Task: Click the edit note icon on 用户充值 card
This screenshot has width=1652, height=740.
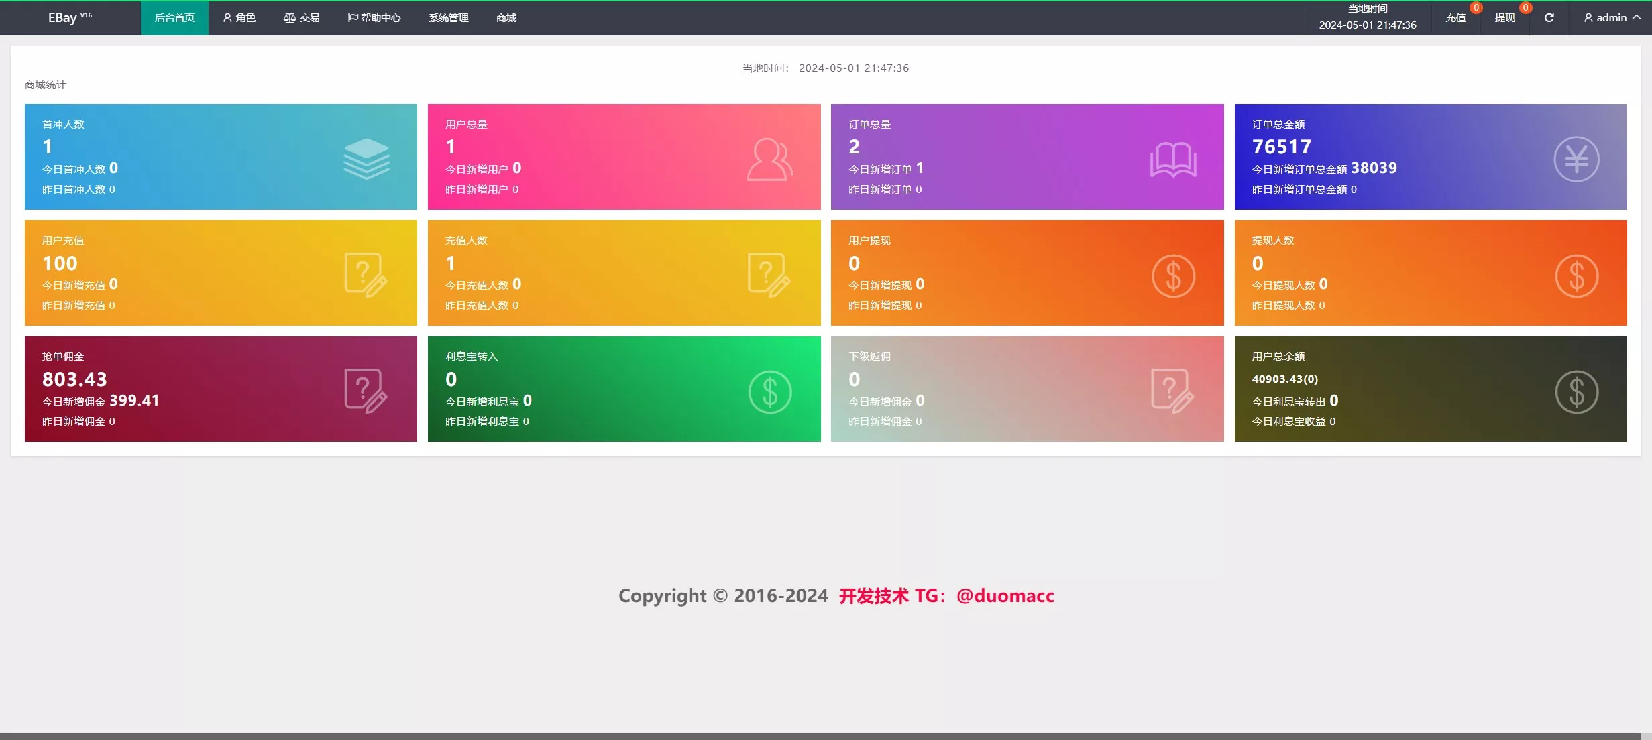Action: tap(366, 275)
